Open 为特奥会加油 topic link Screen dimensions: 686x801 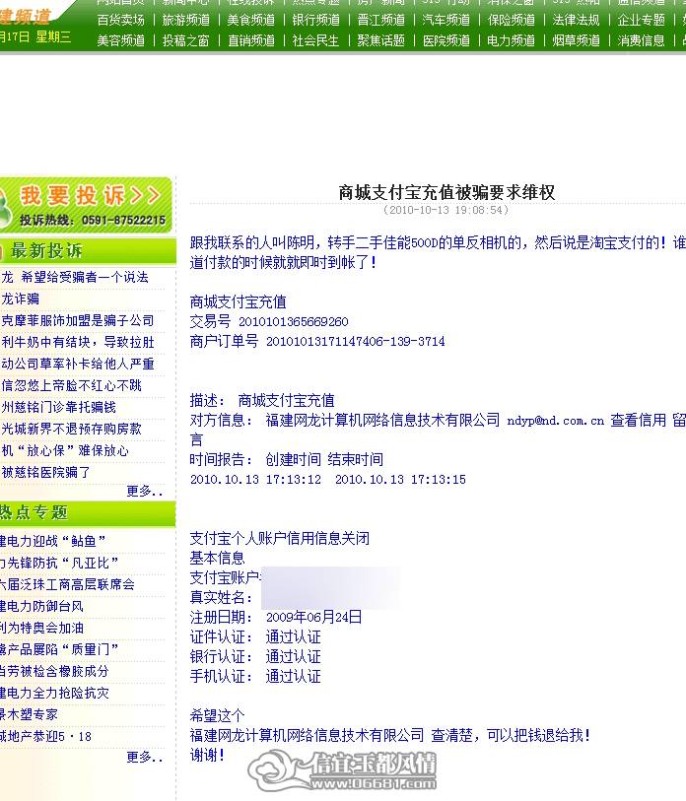pyautogui.click(x=41, y=628)
